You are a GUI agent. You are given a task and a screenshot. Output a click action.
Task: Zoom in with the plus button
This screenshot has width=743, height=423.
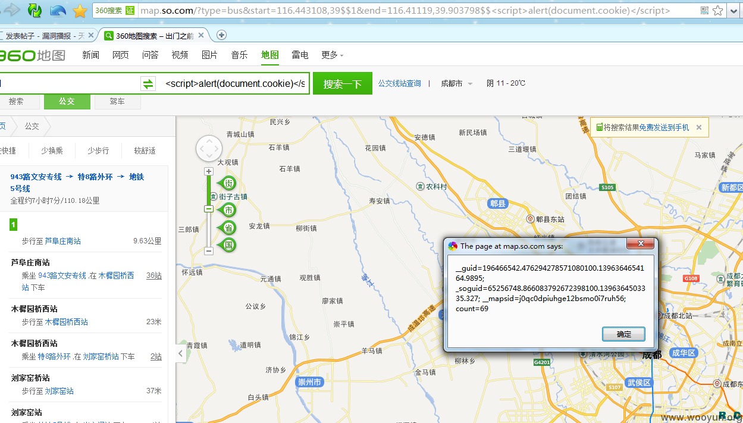pyautogui.click(x=209, y=171)
